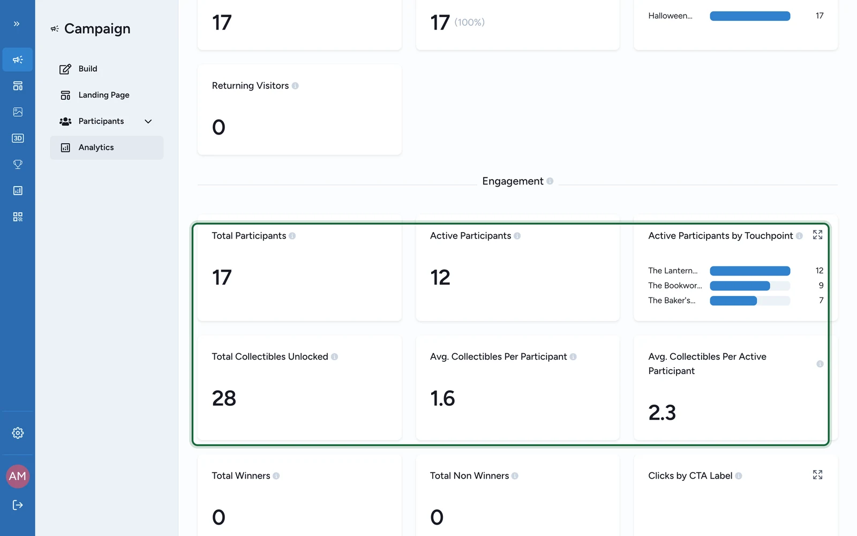The height and width of the screenshot is (536, 857).
Task: Click The Baker's touchpoint bar
Action: (750, 301)
